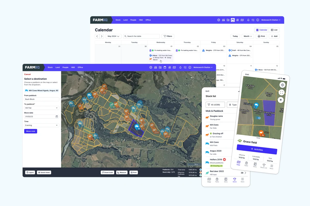Tap the locate-me target icon on phone map
This screenshot has width=310, height=206.
pyautogui.click(x=282, y=85)
